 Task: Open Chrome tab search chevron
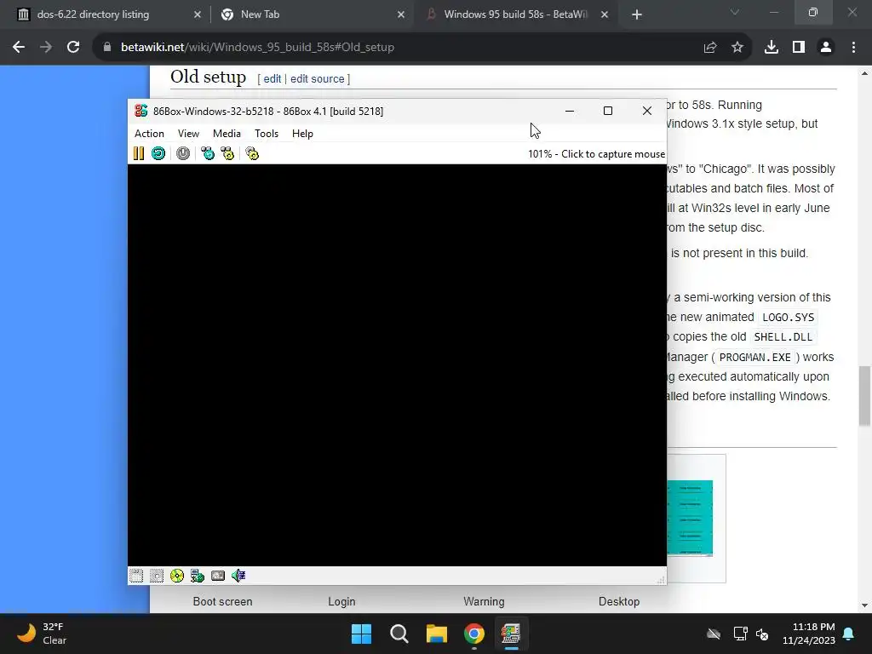(735, 12)
